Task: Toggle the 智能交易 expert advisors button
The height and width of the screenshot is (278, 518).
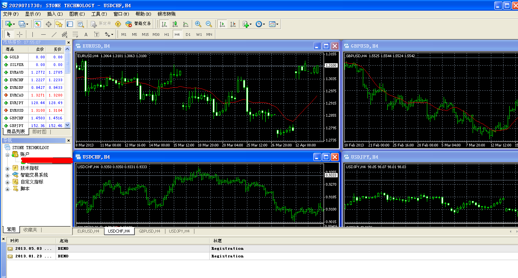Action: (138, 24)
